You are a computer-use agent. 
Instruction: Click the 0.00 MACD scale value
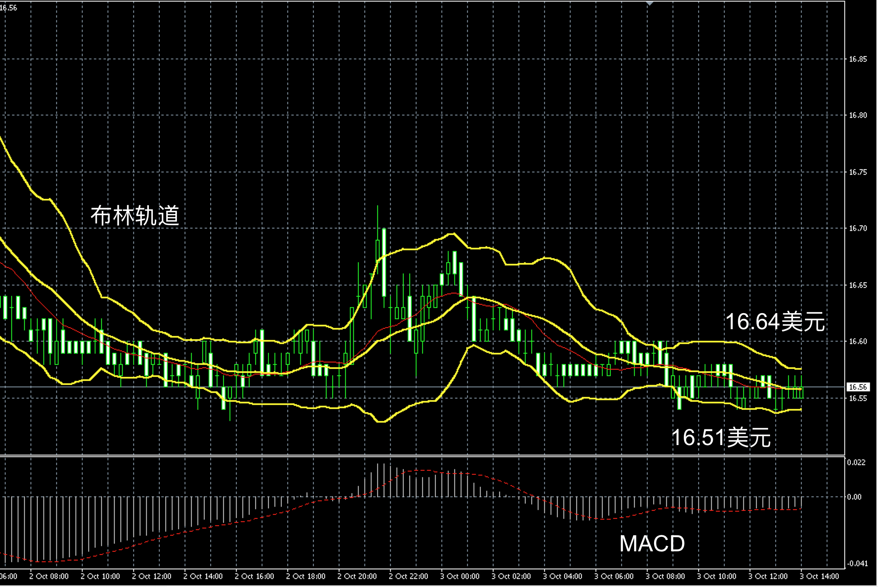(x=854, y=497)
